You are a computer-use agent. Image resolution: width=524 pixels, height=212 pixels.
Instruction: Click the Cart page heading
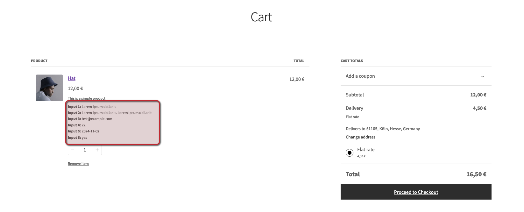pos(261,17)
